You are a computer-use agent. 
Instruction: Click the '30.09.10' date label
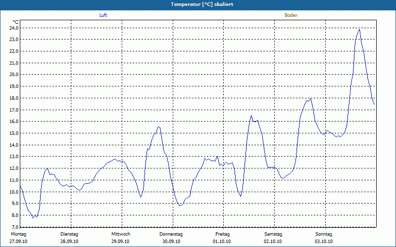click(x=171, y=242)
